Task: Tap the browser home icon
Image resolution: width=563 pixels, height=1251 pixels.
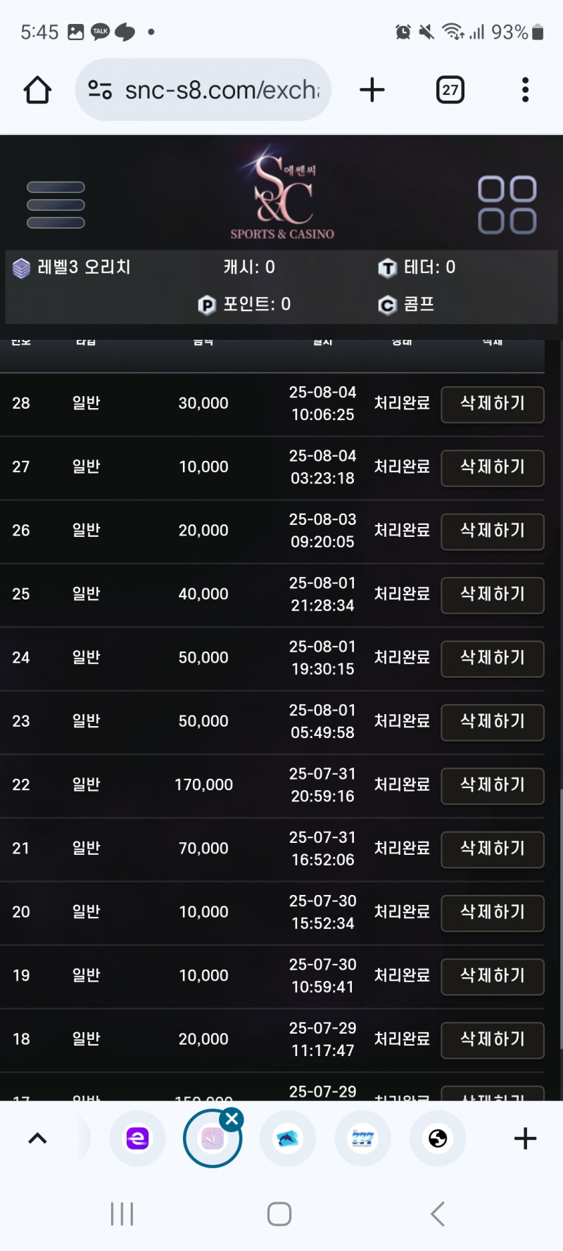Action: (37, 90)
